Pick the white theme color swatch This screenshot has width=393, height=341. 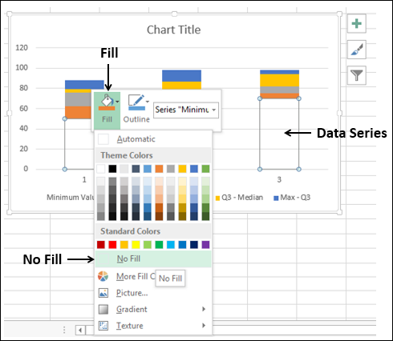coord(101,169)
